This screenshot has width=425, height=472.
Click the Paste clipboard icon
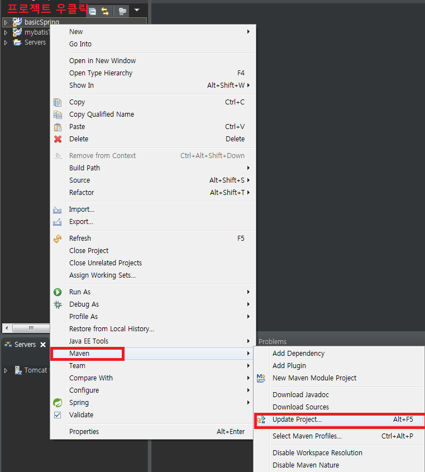pyautogui.click(x=58, y=127)
